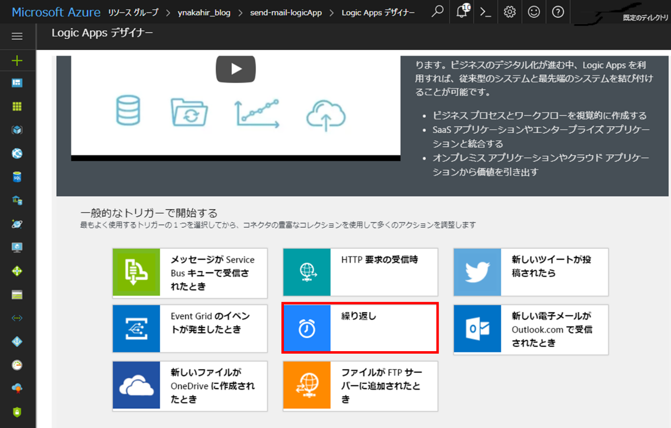
Task: Open リソース グループ breadcrumb
Action: [133, 12]
